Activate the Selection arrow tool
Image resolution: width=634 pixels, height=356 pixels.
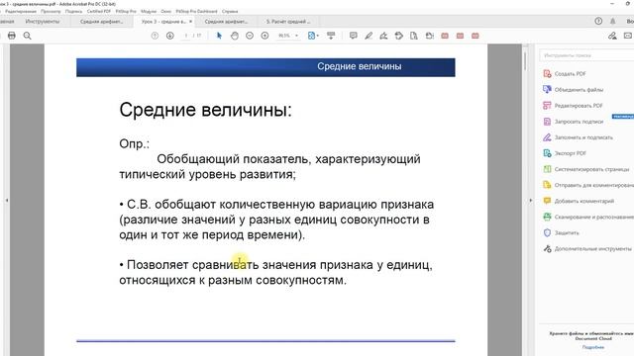coord(219,36)
